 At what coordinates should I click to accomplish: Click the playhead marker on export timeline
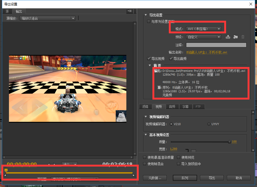point(6,170)
